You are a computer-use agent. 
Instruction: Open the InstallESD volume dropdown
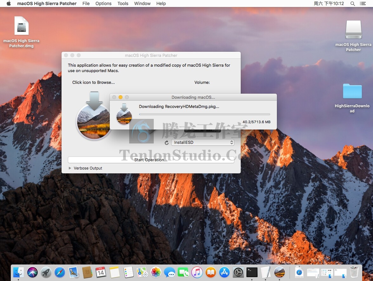click(x=203, y=142)
